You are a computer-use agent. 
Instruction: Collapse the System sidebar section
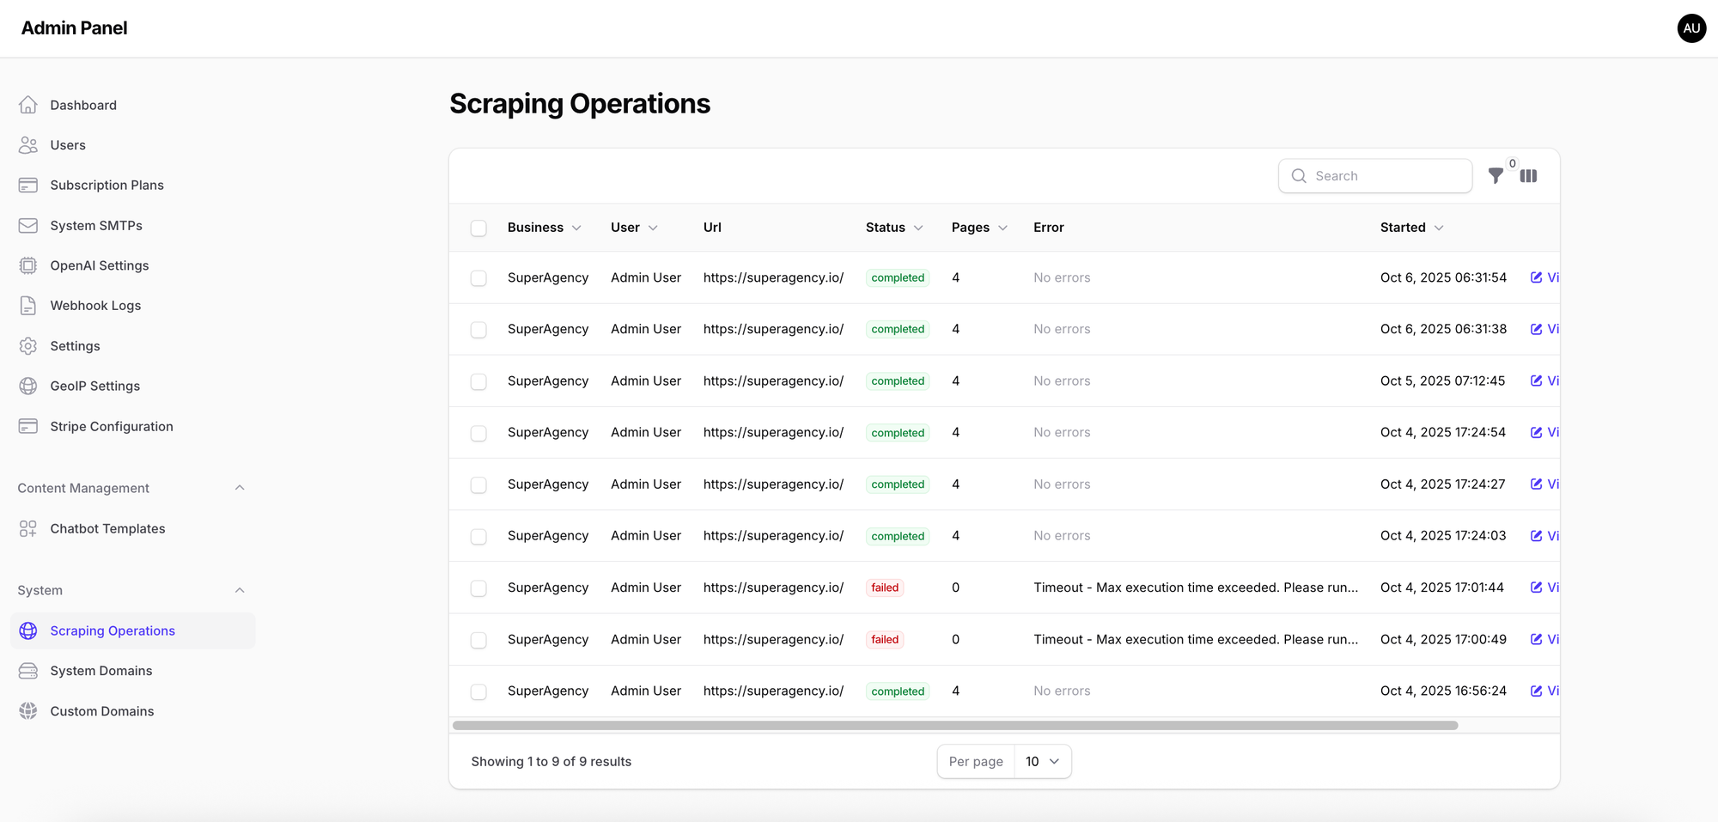point(240,590)
